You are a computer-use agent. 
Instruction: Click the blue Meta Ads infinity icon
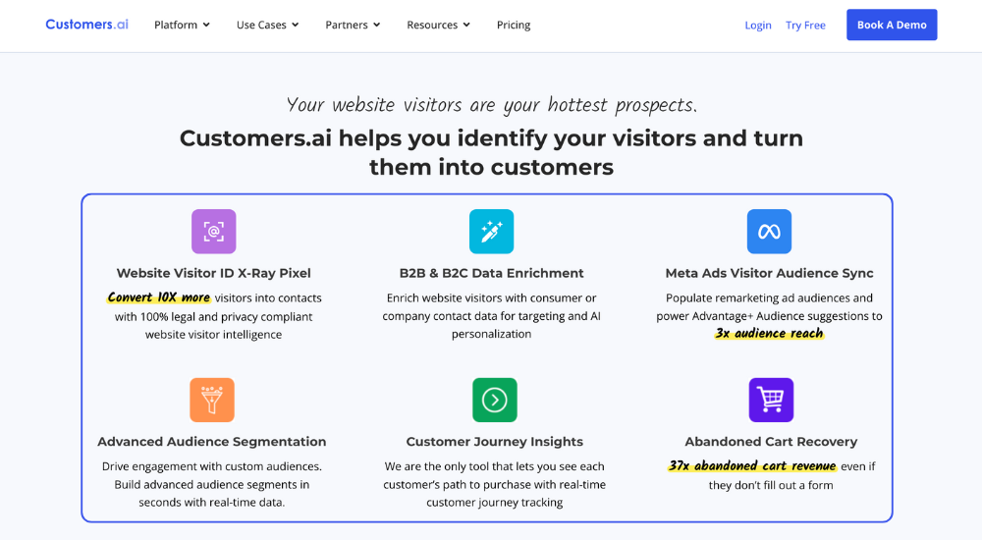pyautogui.click(x=769, y=231)
